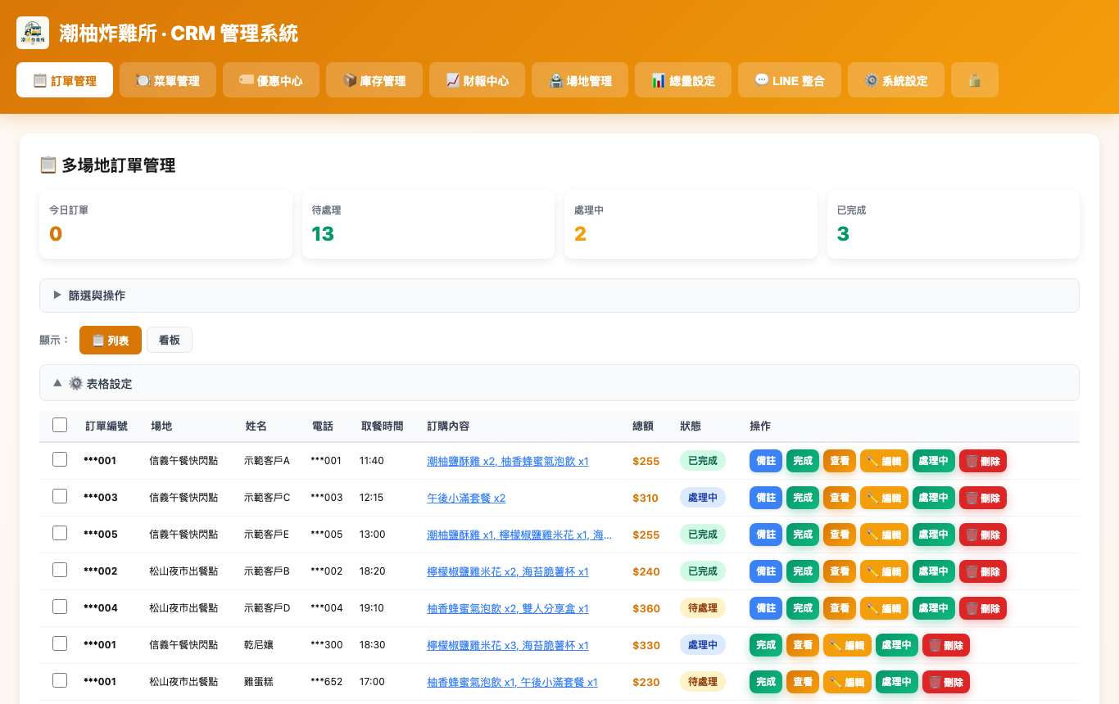This screenshot has height=704, width=1119.
Task: Click 備註 for 示範客戶A order
Action: (x=766, y=461)
